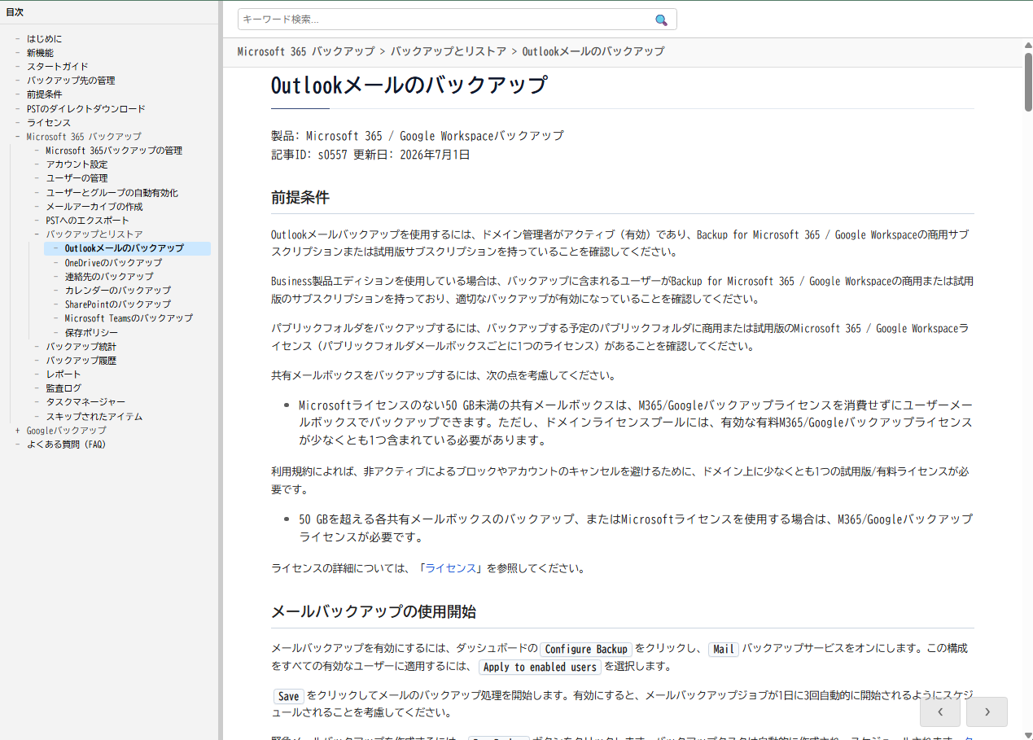This screenshot has width=1033, height=740.
Task: Open 連絡先のバックアップ topic
Action: [x=109, y=277]
